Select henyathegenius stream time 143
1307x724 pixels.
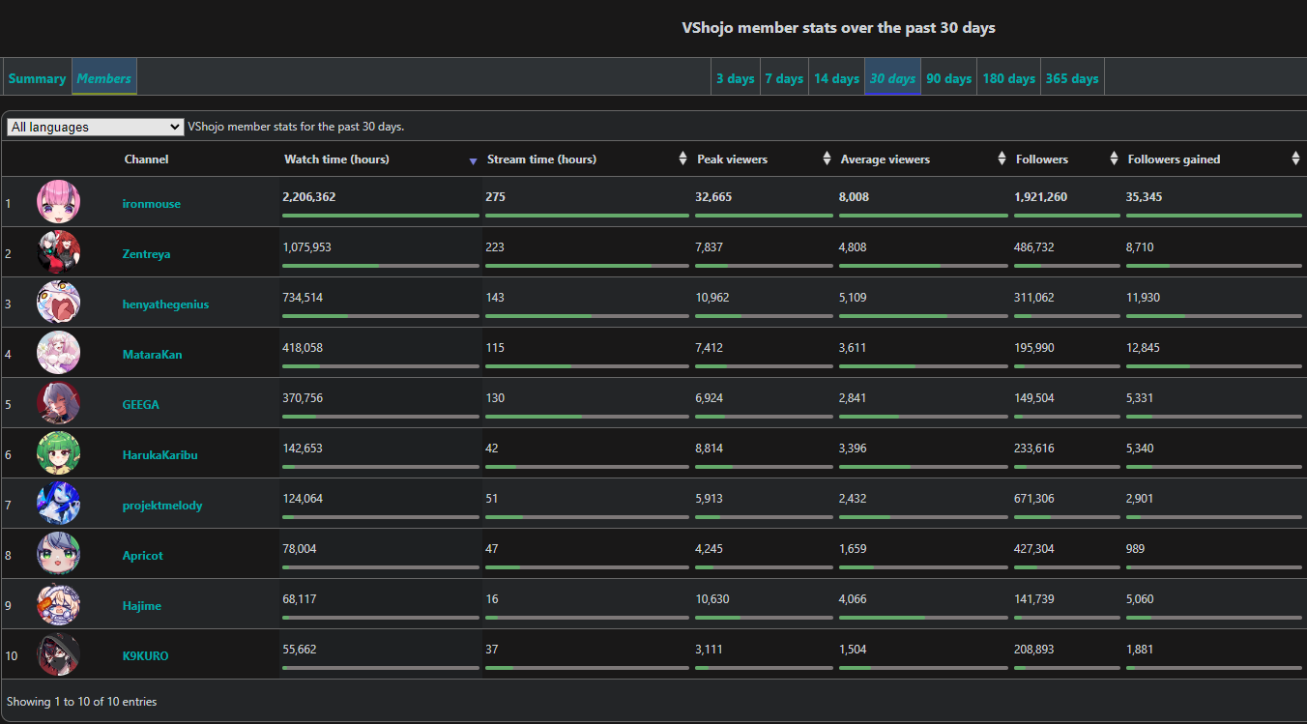click(494, 298)
